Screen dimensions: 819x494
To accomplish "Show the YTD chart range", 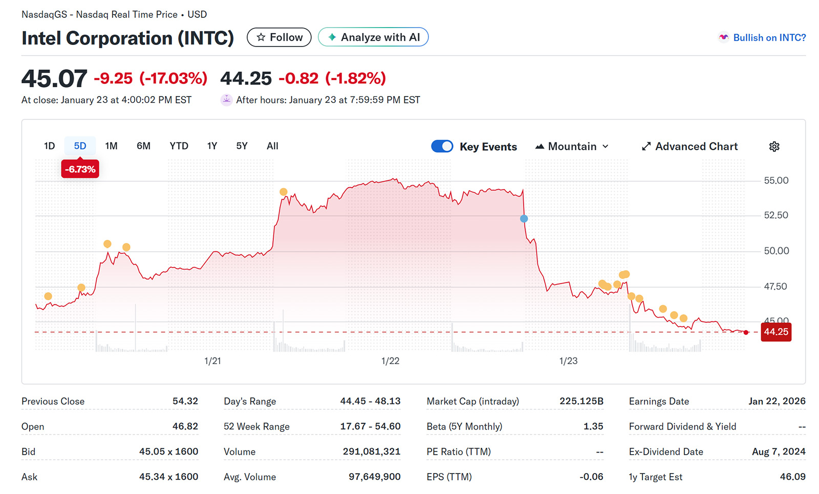I will point(179,146).
